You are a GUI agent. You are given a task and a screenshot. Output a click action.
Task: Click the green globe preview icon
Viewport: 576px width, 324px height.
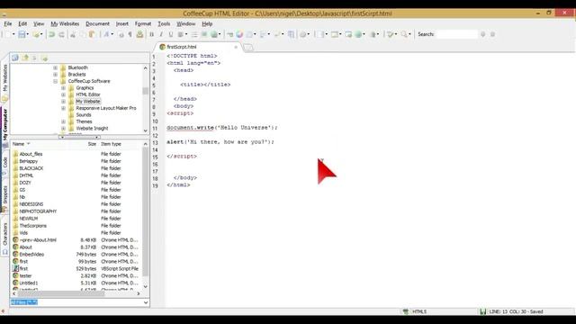(x=358, y=34)
